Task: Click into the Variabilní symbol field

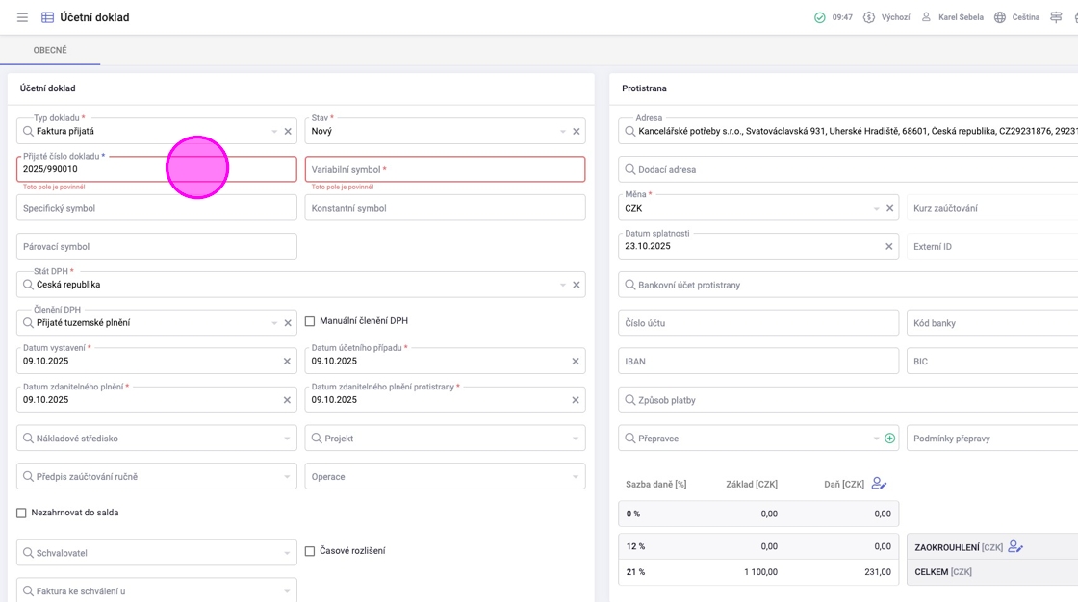Action: (445, 169)
